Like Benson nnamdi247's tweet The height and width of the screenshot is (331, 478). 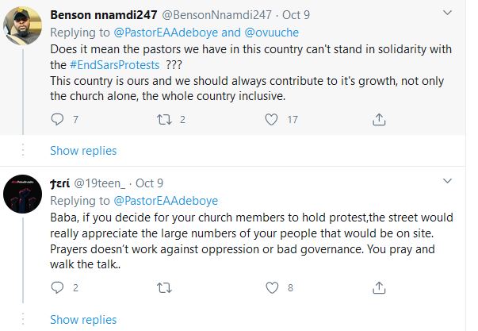271,119
